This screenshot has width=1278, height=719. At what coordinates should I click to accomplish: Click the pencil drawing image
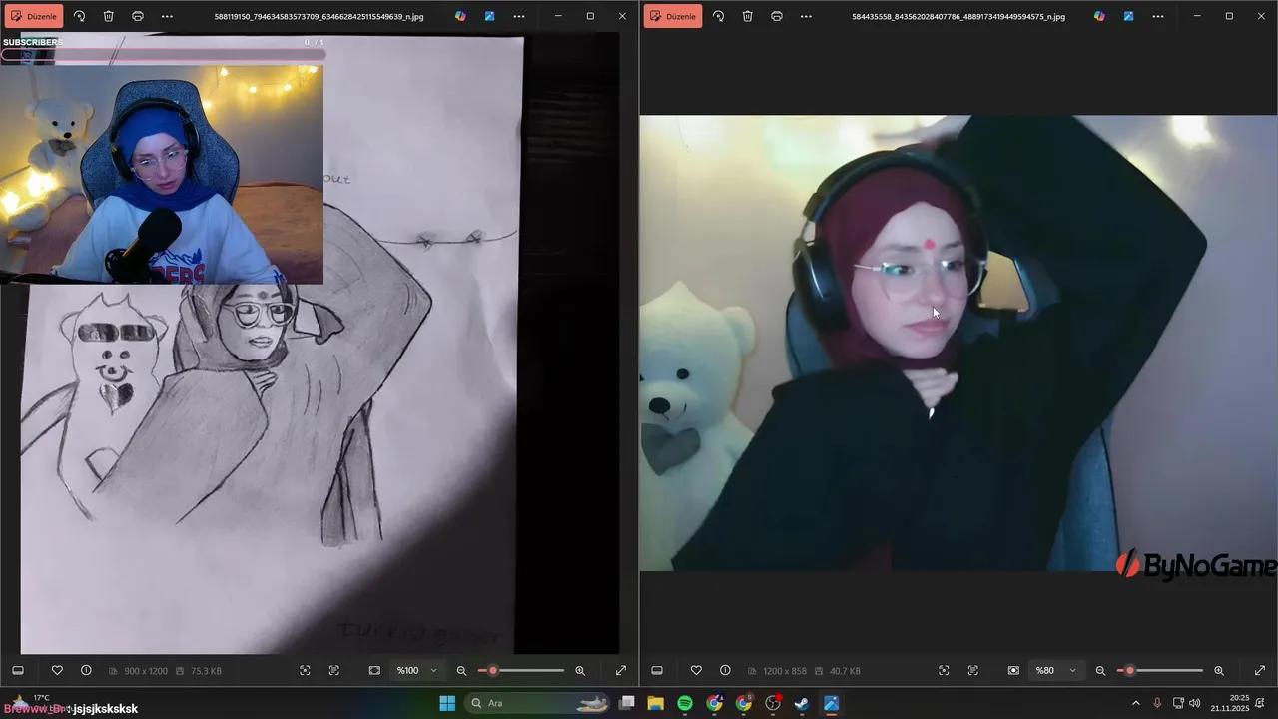(272, 345)
